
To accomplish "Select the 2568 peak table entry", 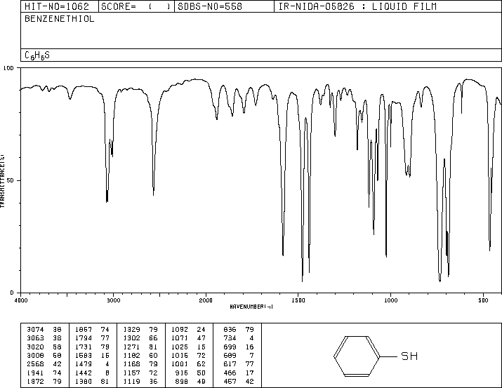I will pos(44,364).
